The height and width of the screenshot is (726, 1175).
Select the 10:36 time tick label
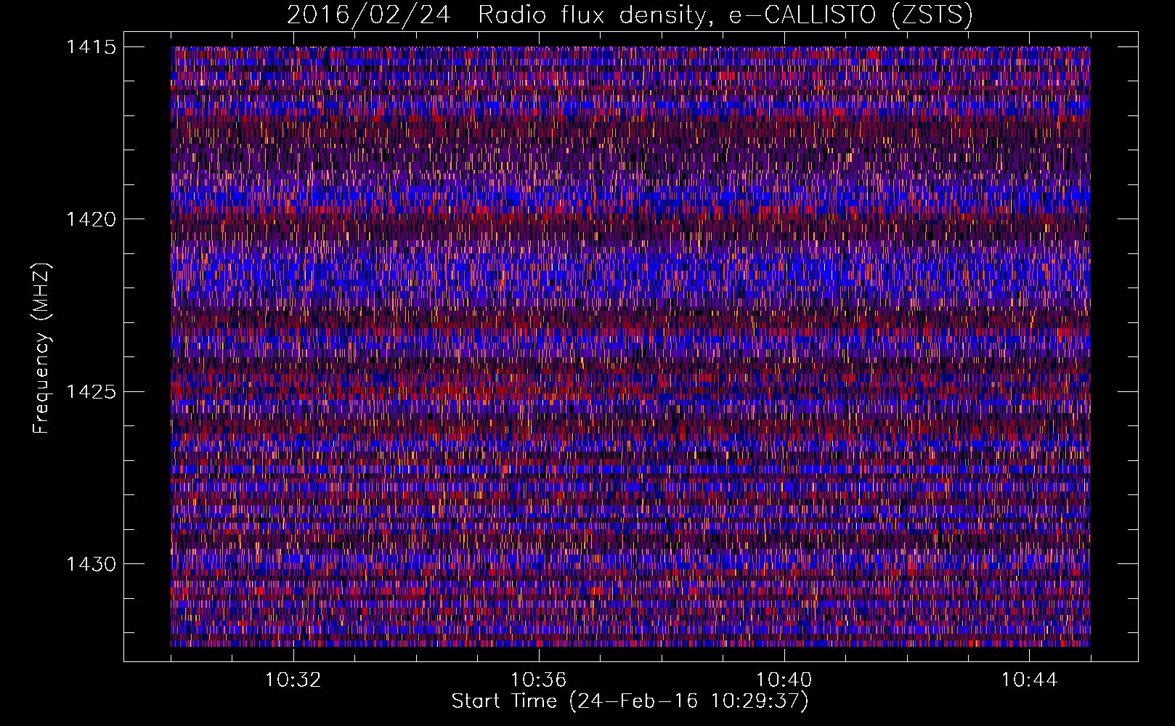click(538, 680)
